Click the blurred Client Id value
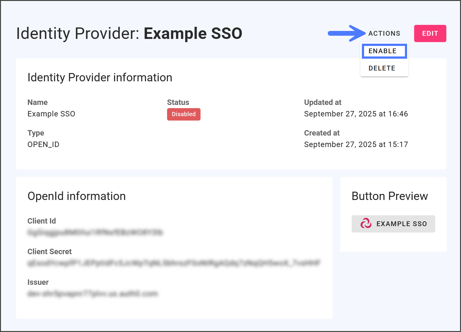Viewport: 461px width, 332px height. point(95,232)
